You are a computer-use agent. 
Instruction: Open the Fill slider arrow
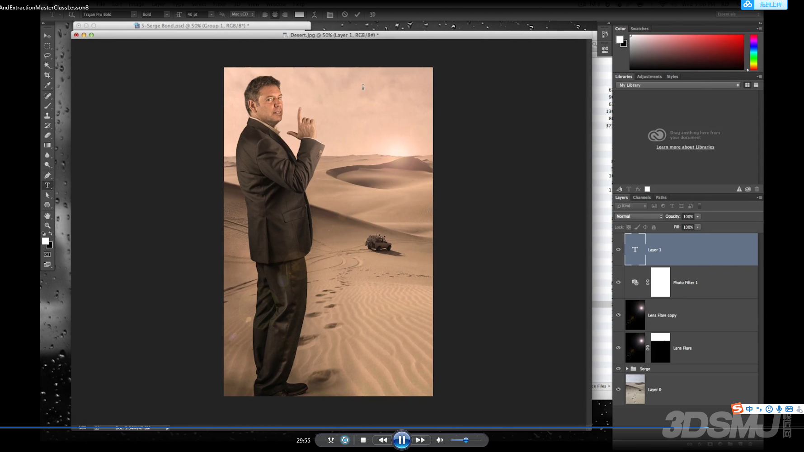point(698,227)
